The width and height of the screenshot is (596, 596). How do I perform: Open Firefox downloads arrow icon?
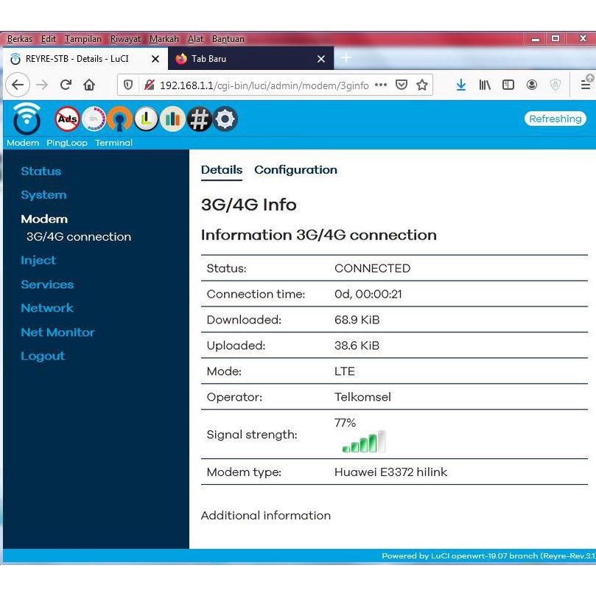click(x=460, y=85)
